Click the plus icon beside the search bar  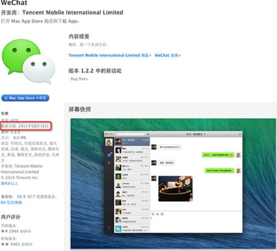coord(148,134)
